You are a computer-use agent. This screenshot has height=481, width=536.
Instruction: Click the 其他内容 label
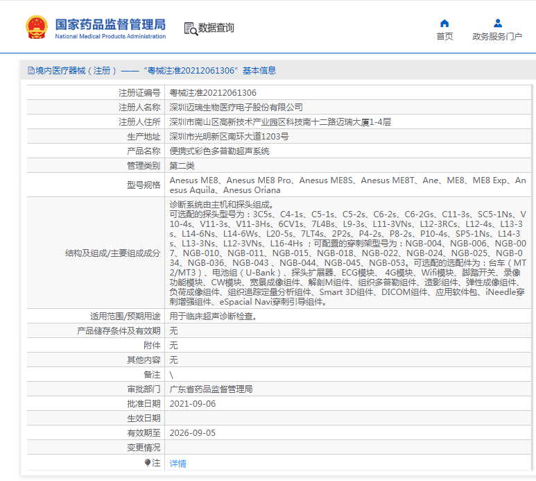(144, 360)
